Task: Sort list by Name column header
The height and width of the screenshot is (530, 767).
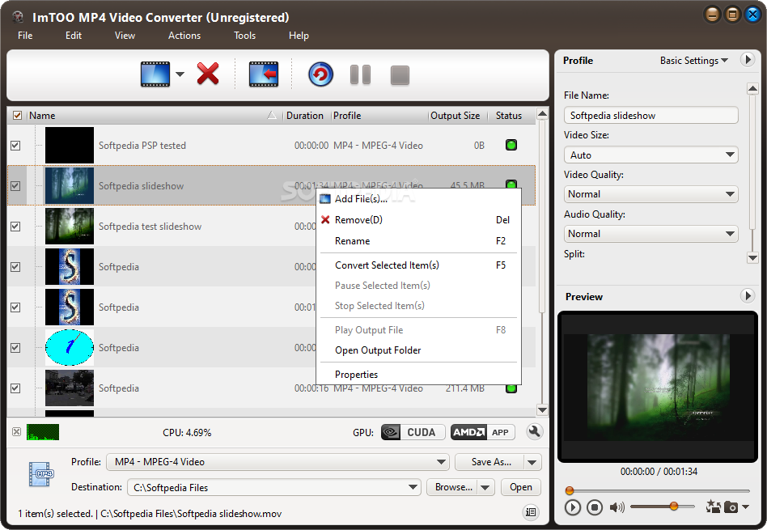Action: 153,116
